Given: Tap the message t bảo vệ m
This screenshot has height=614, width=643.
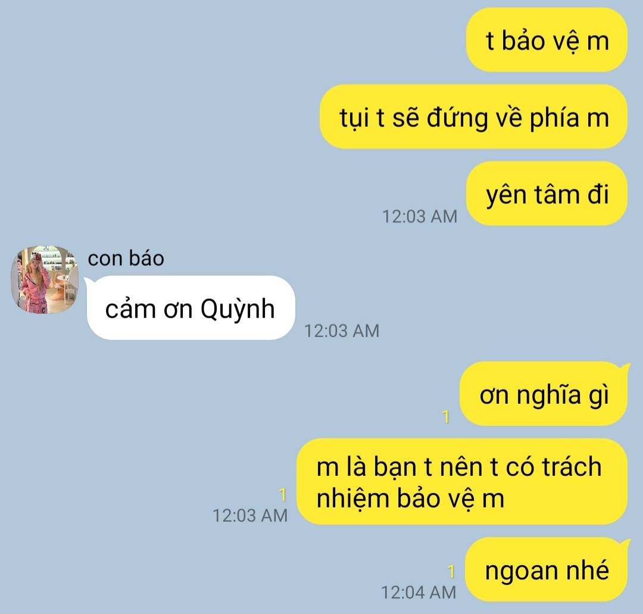Looking at the screenshot, I should click(547, 40).
